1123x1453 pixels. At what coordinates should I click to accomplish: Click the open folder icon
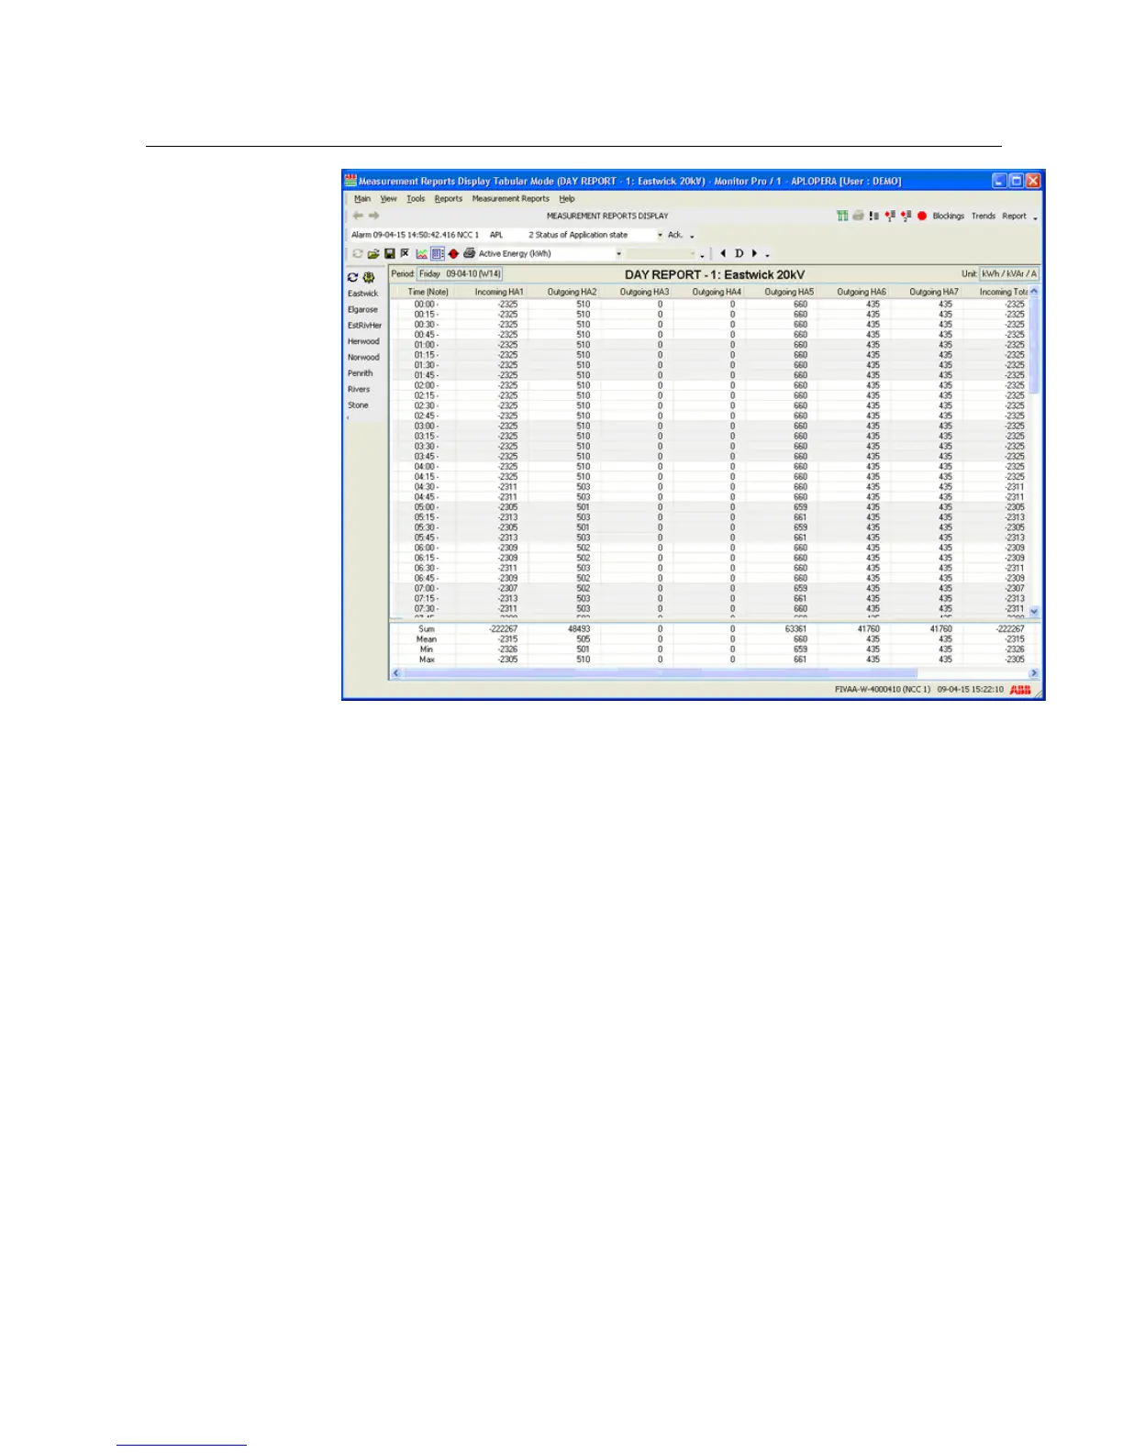373,253
